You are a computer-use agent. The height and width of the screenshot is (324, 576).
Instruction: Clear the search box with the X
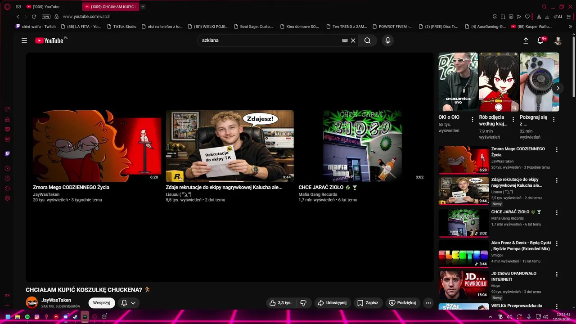[353, 40]
